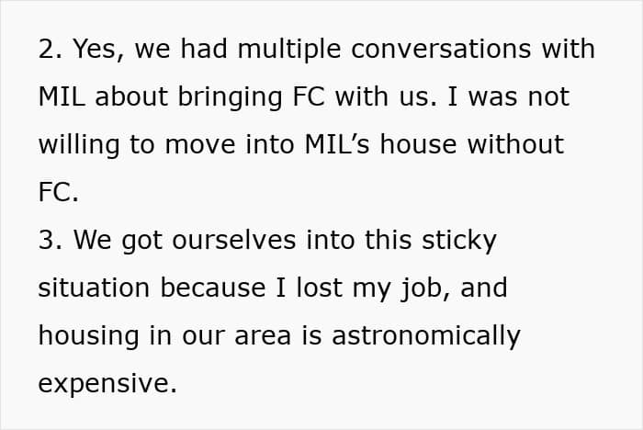Click the number "2." list marker
This screenshot has height=430, width=643.
pos(49,50)
